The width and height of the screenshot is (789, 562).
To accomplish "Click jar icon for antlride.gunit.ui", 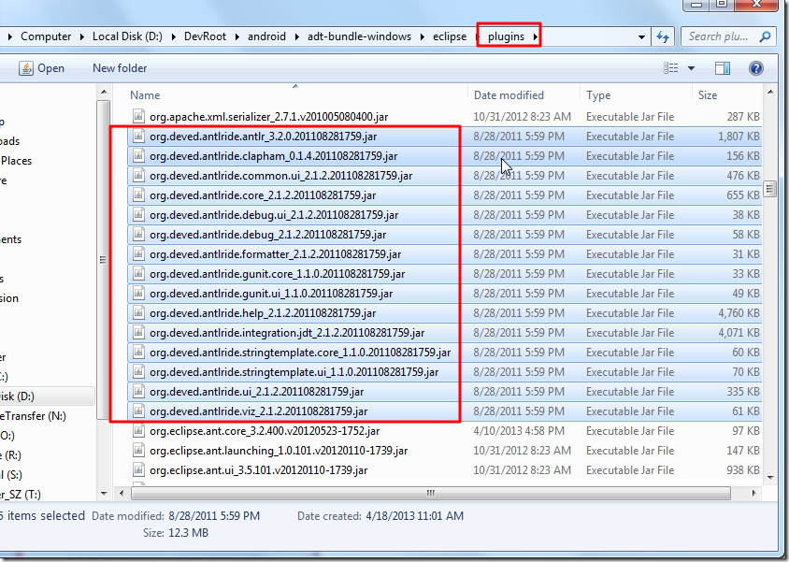I will pos(138,293).
